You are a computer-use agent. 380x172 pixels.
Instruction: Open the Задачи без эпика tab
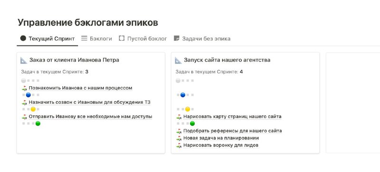pos(202,39)
